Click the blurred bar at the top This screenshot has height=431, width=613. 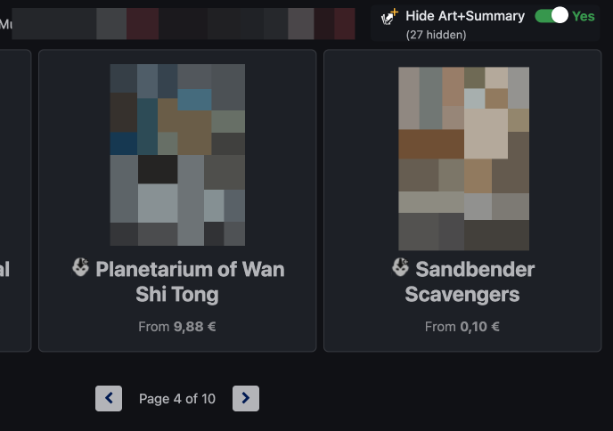point(178,23)
